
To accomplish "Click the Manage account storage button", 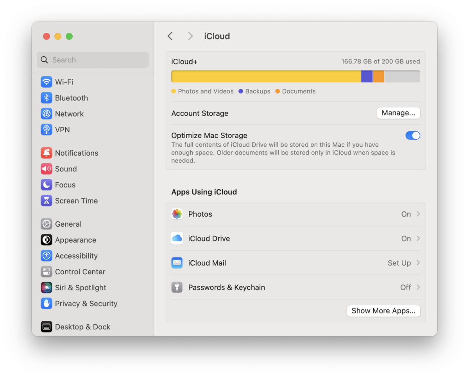I will (x=398, y=113).
